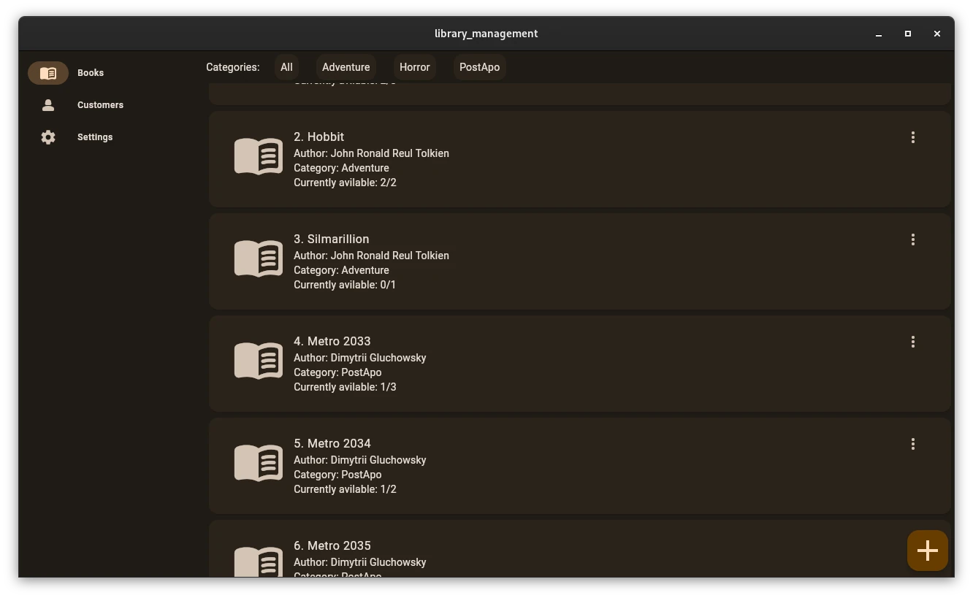Click 'Currently avilable: 1/2' on Metro 2034
The image size is (973, 598).
(346, 489)
